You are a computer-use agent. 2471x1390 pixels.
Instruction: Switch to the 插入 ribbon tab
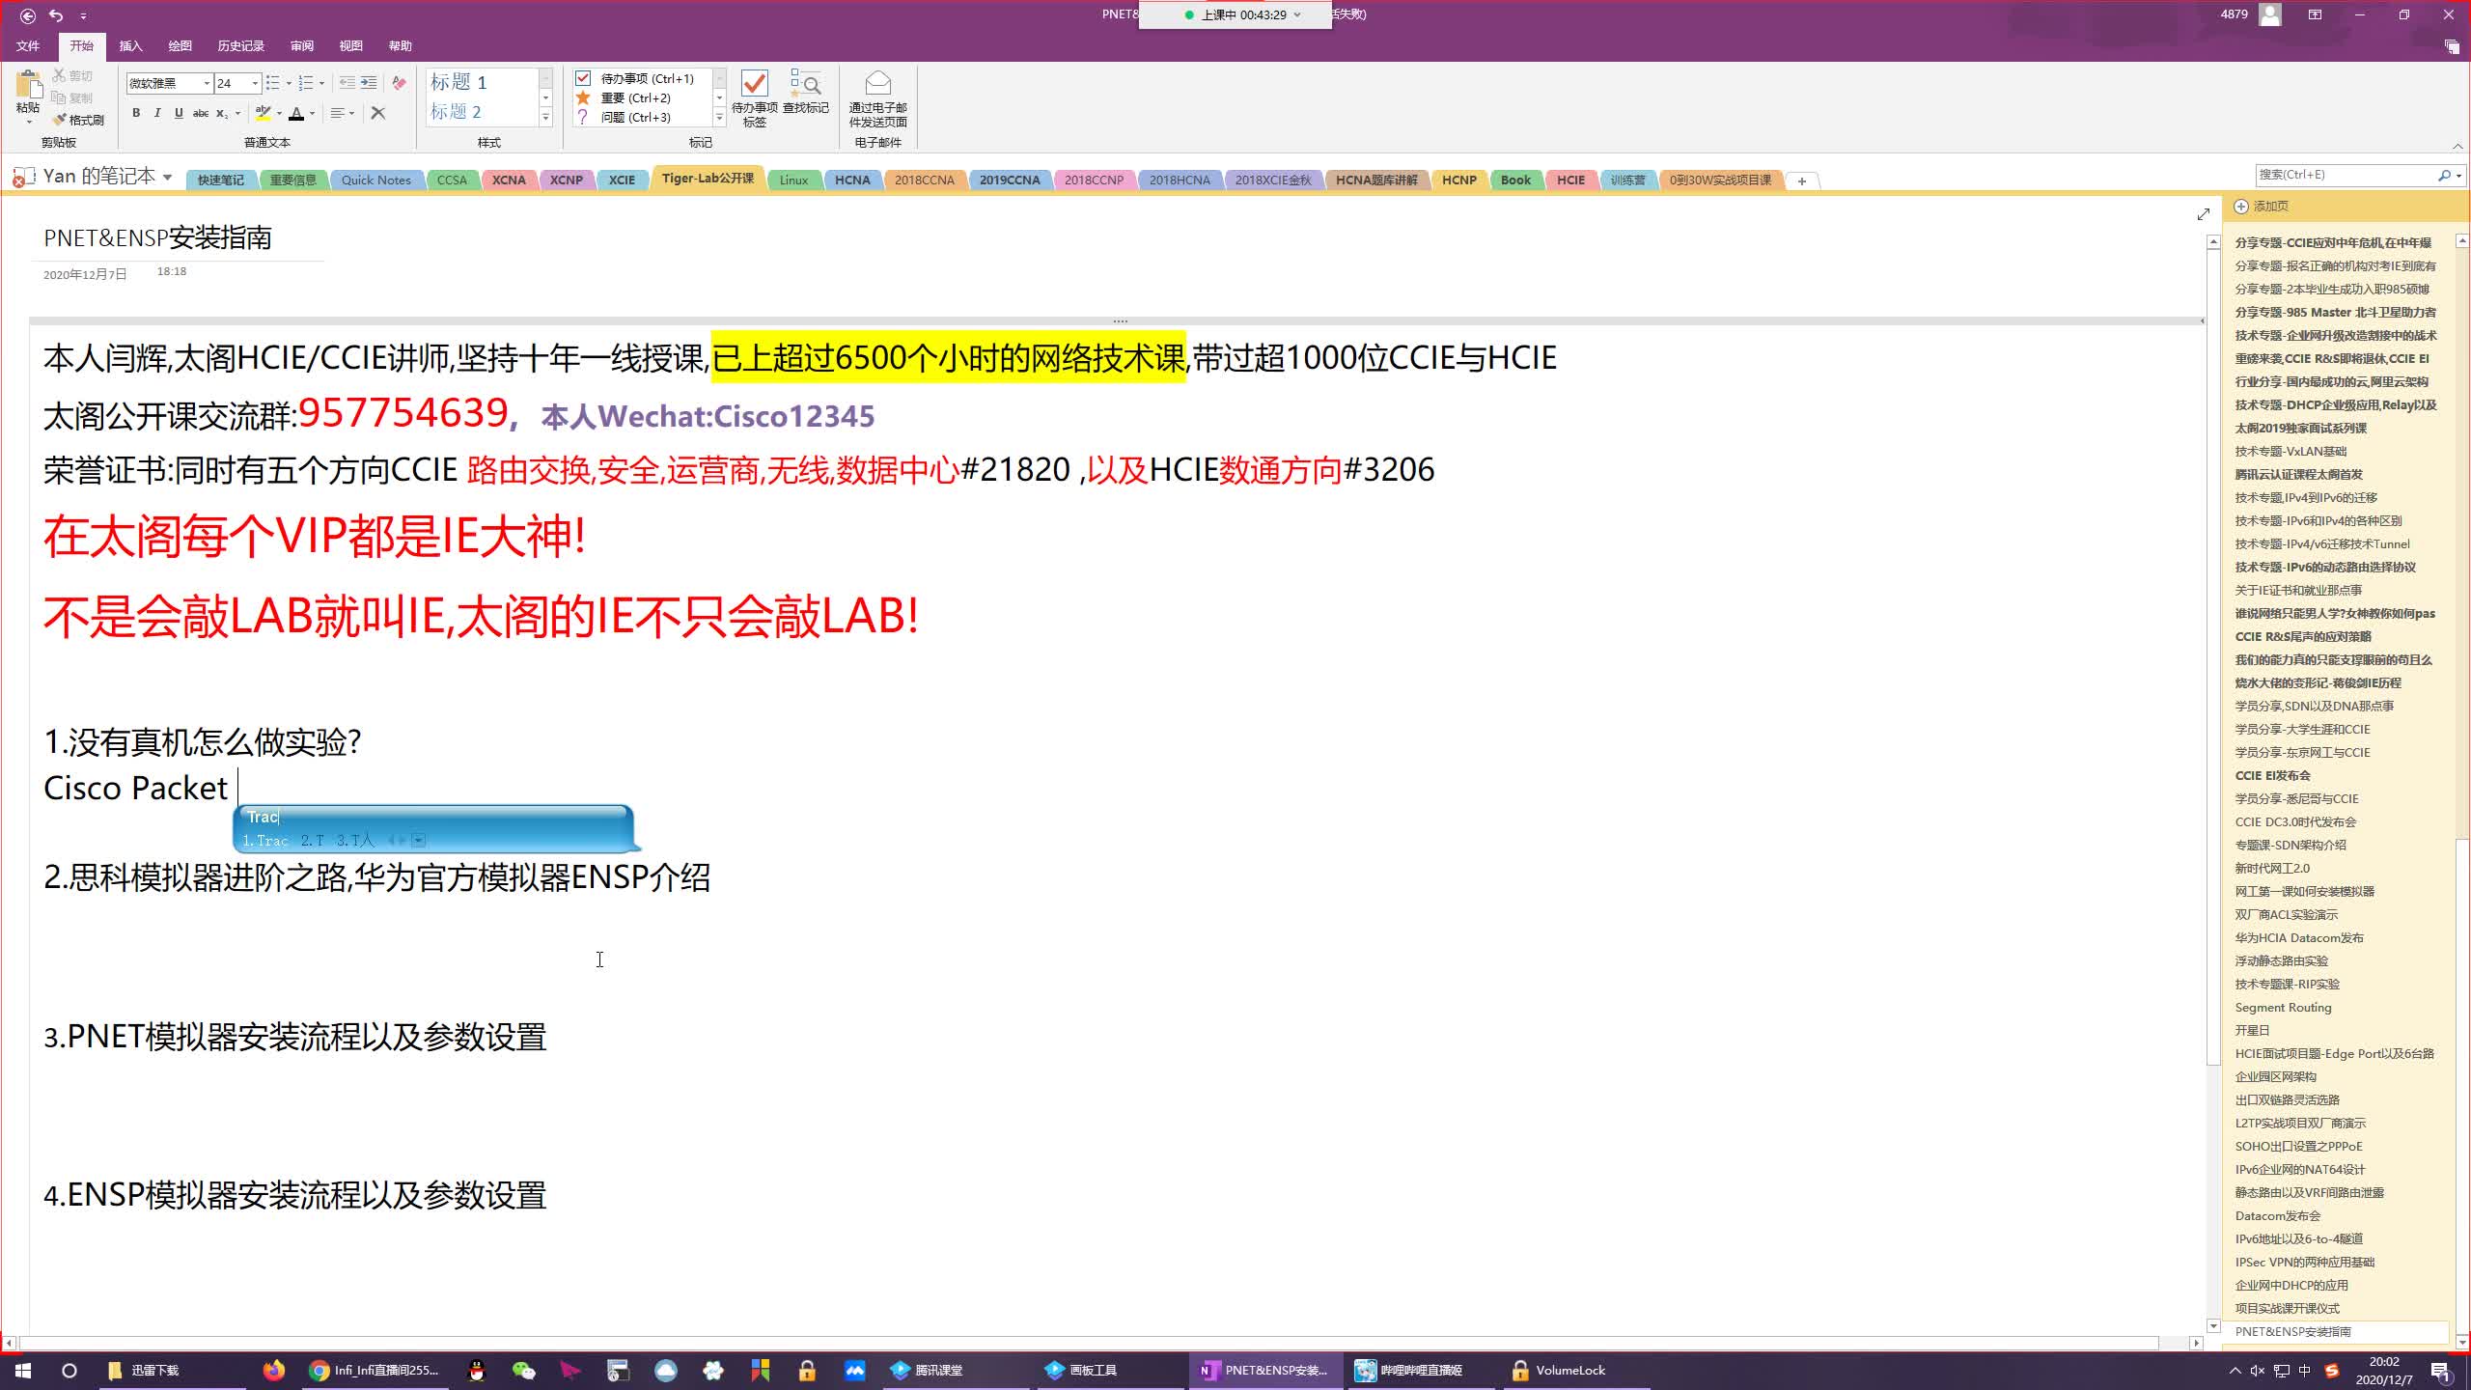[x=130, y=45]
